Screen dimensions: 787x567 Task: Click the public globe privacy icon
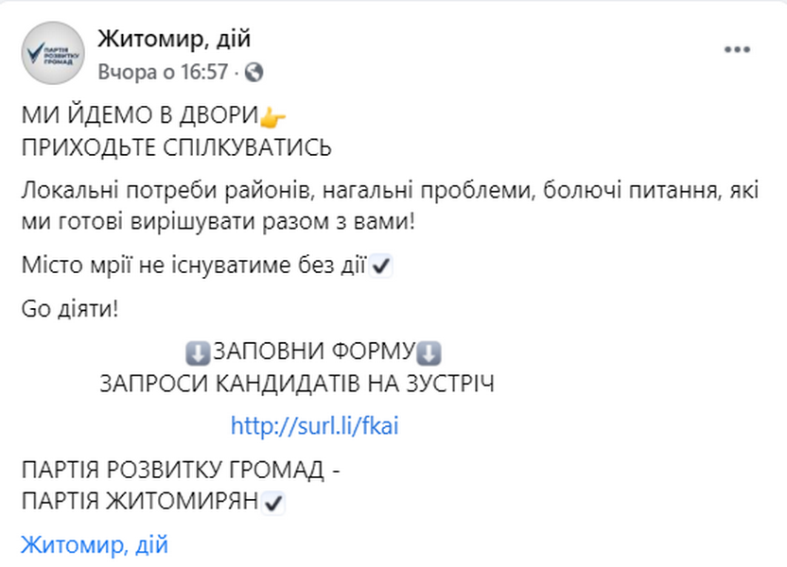pyautogui.click(x=254, y=72)
